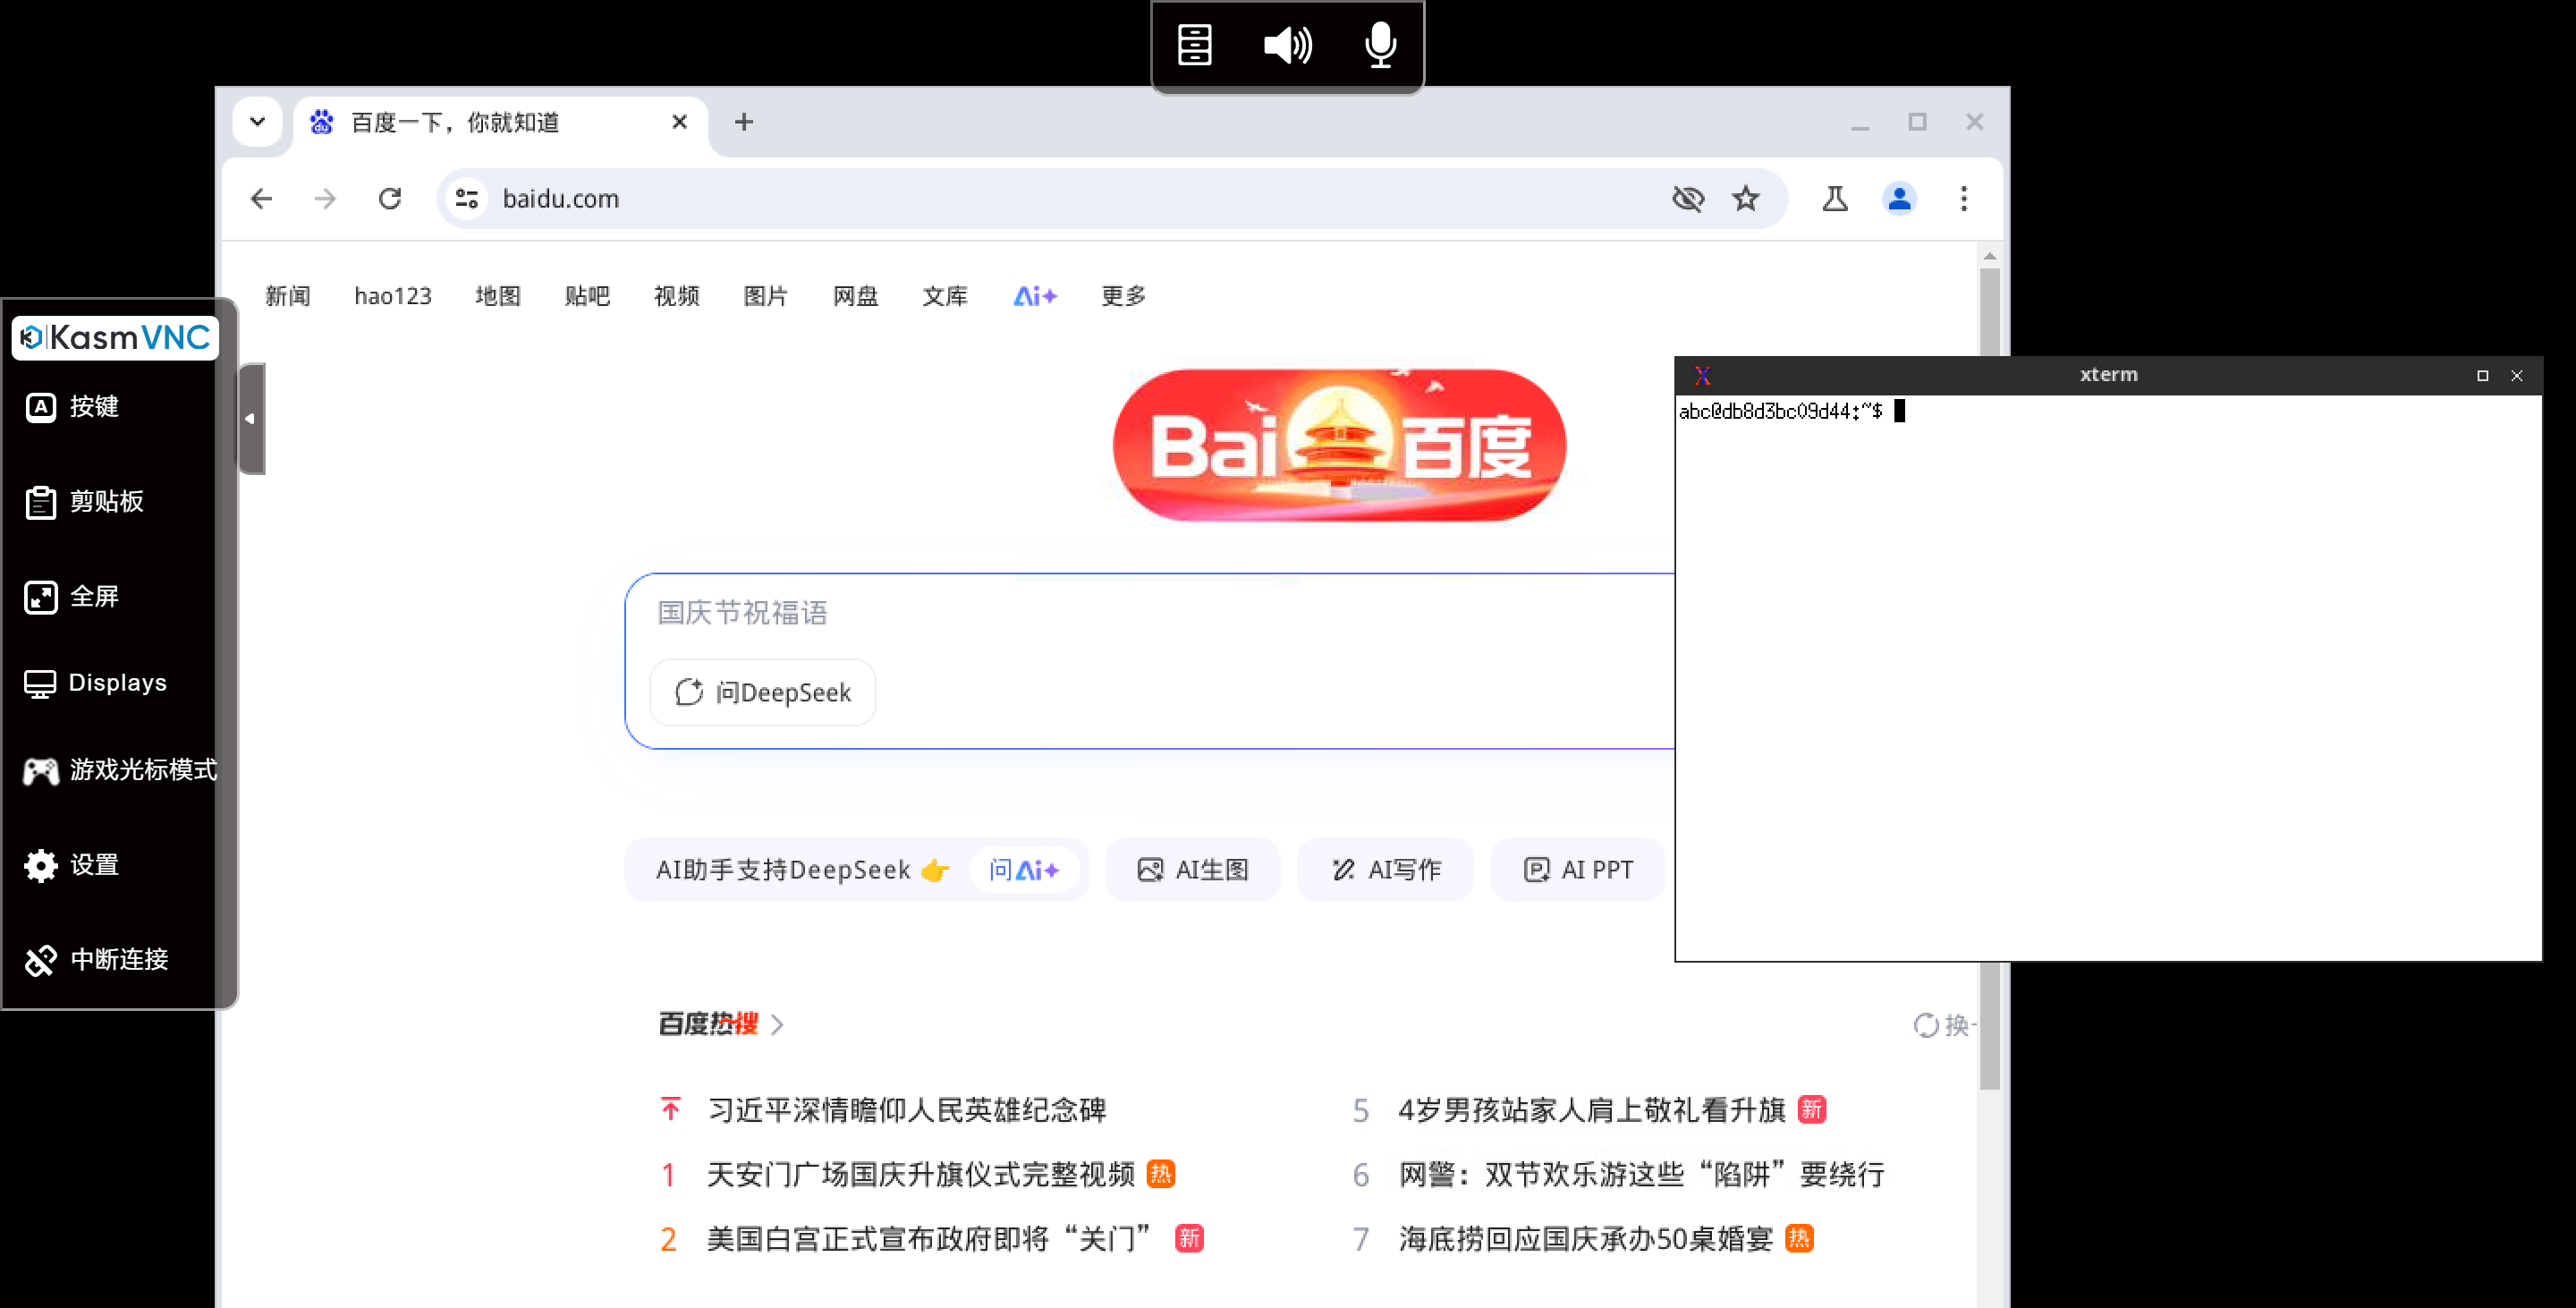Click the 中断连接 disconnect icon

[41, 960]
